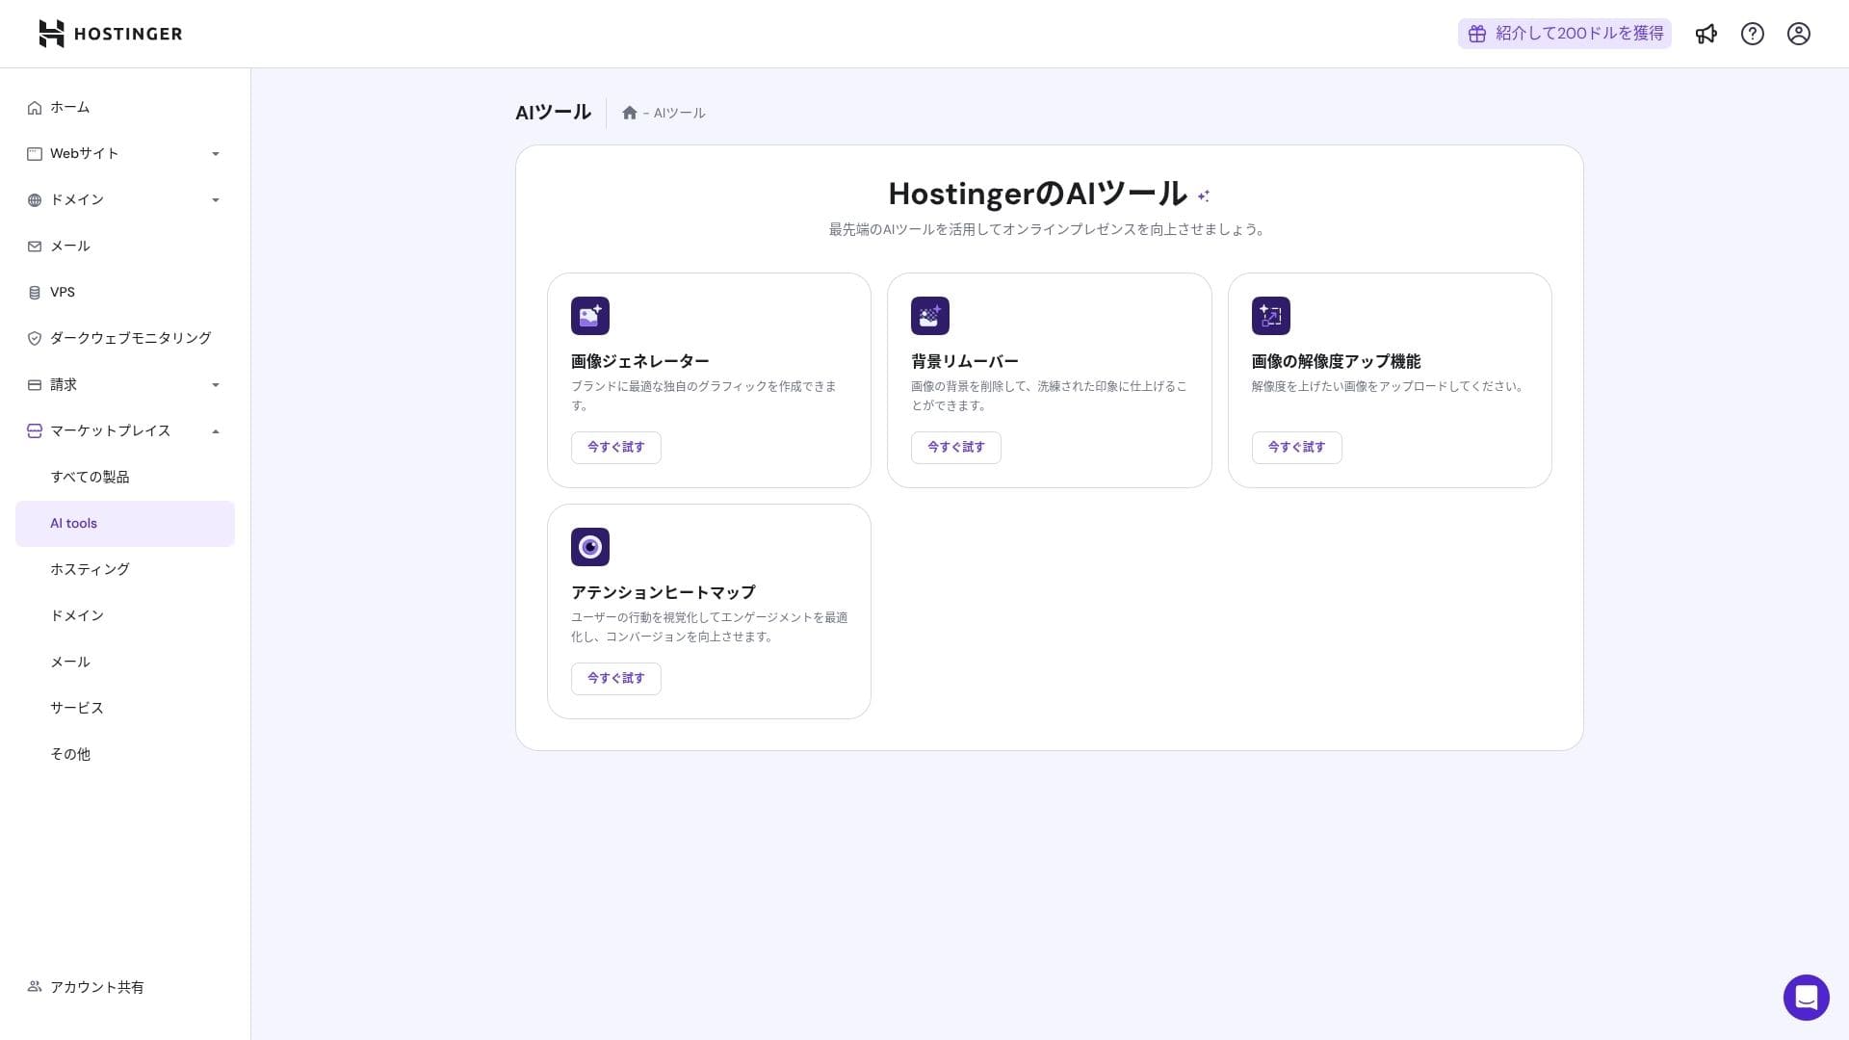Click the sparkle icon beside HostingerのAIツール
The image size is (1849, 1040).
[x=1203, y=195]
